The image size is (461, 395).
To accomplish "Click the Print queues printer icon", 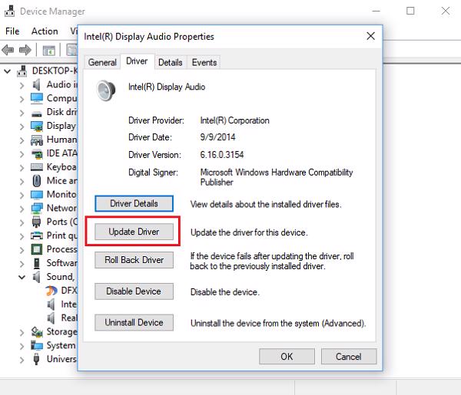I will coord(36,235).
